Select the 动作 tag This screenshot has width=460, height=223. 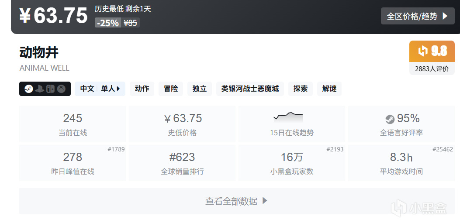pyautogui.click(x=142, y=89)
